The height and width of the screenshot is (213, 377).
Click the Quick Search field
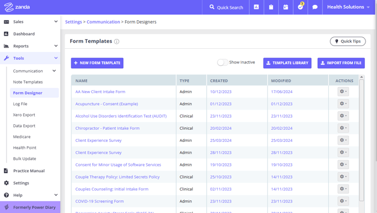(226, 7)
